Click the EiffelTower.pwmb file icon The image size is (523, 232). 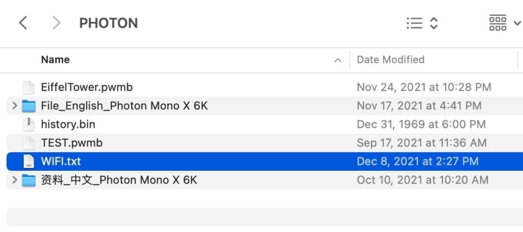(x=29, y=88)
